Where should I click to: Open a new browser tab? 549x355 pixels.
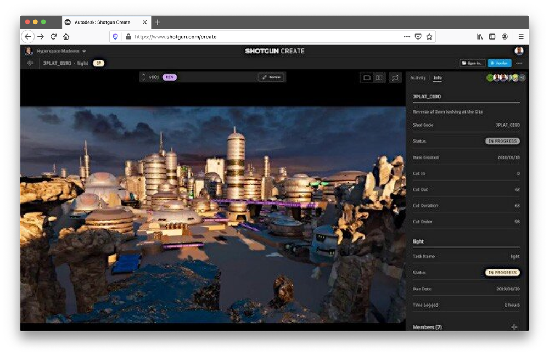(158, 22)
